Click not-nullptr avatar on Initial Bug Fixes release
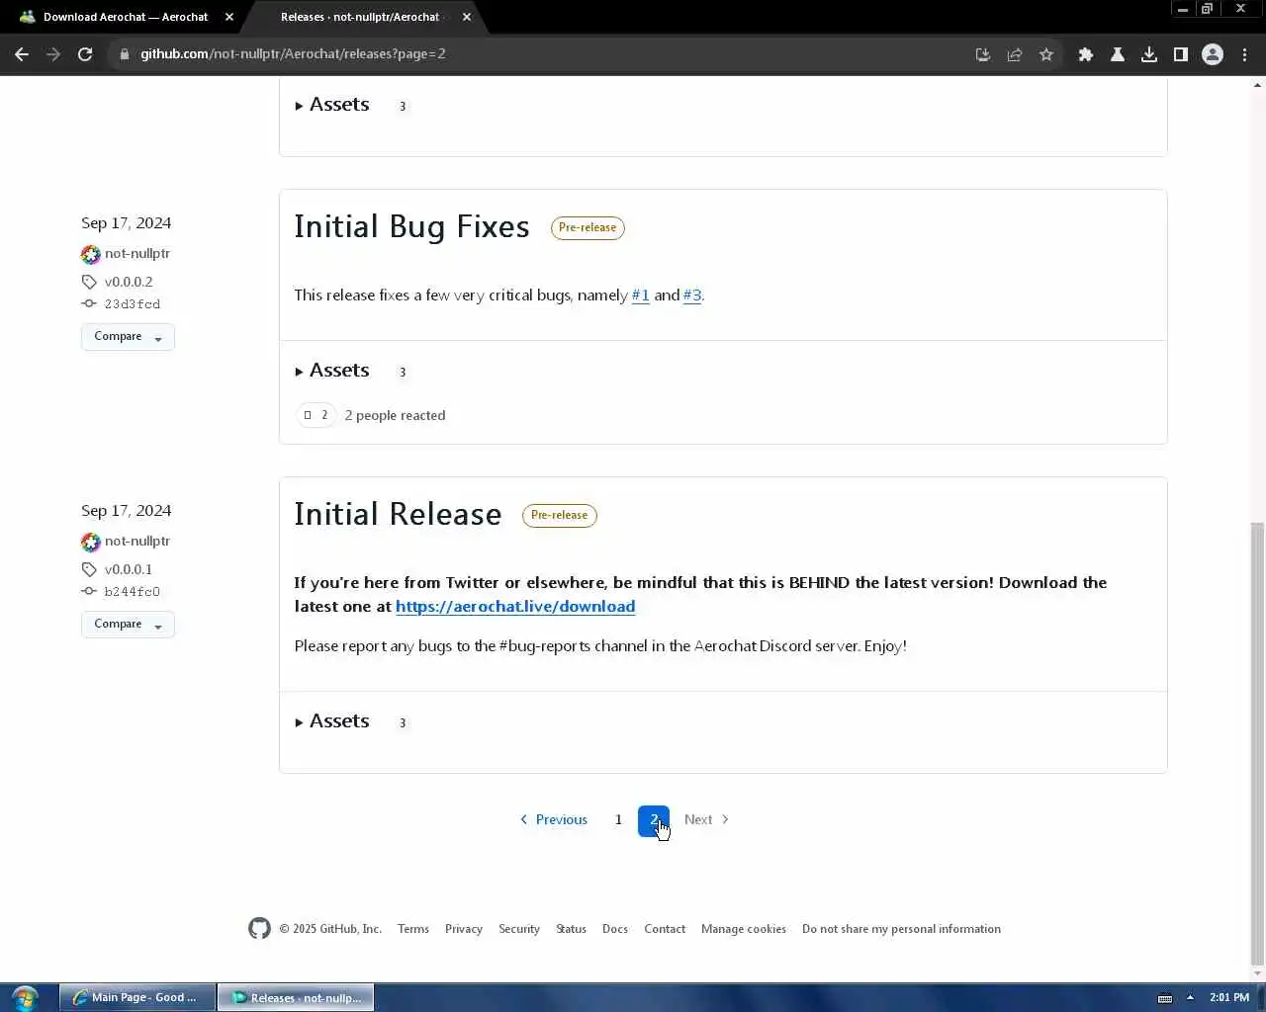Viewport: 1266px width, 1012px height. (91, 254)
